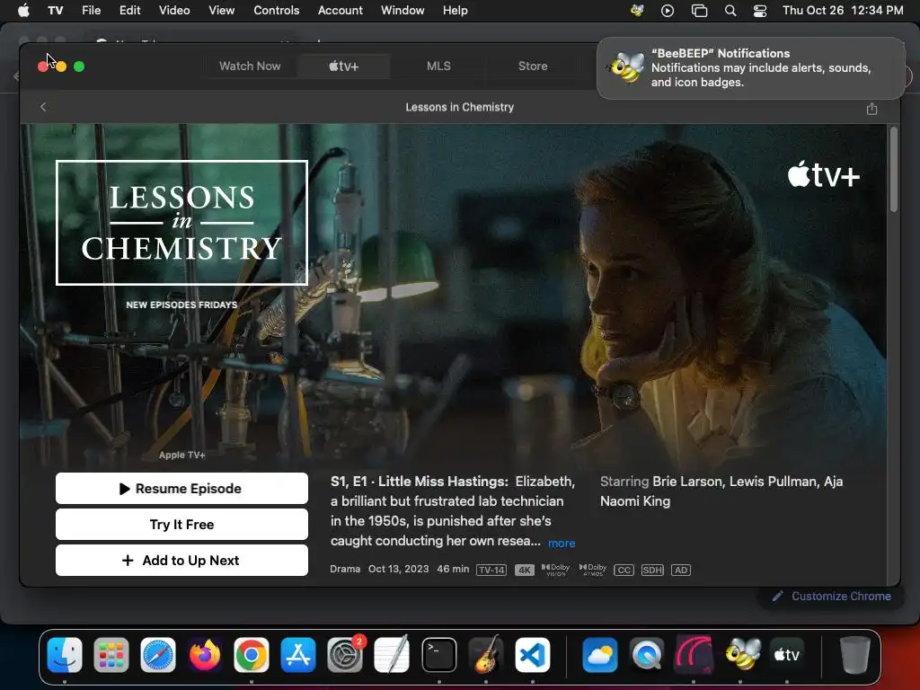Click Add to Up Next button

tap(181, 561)
